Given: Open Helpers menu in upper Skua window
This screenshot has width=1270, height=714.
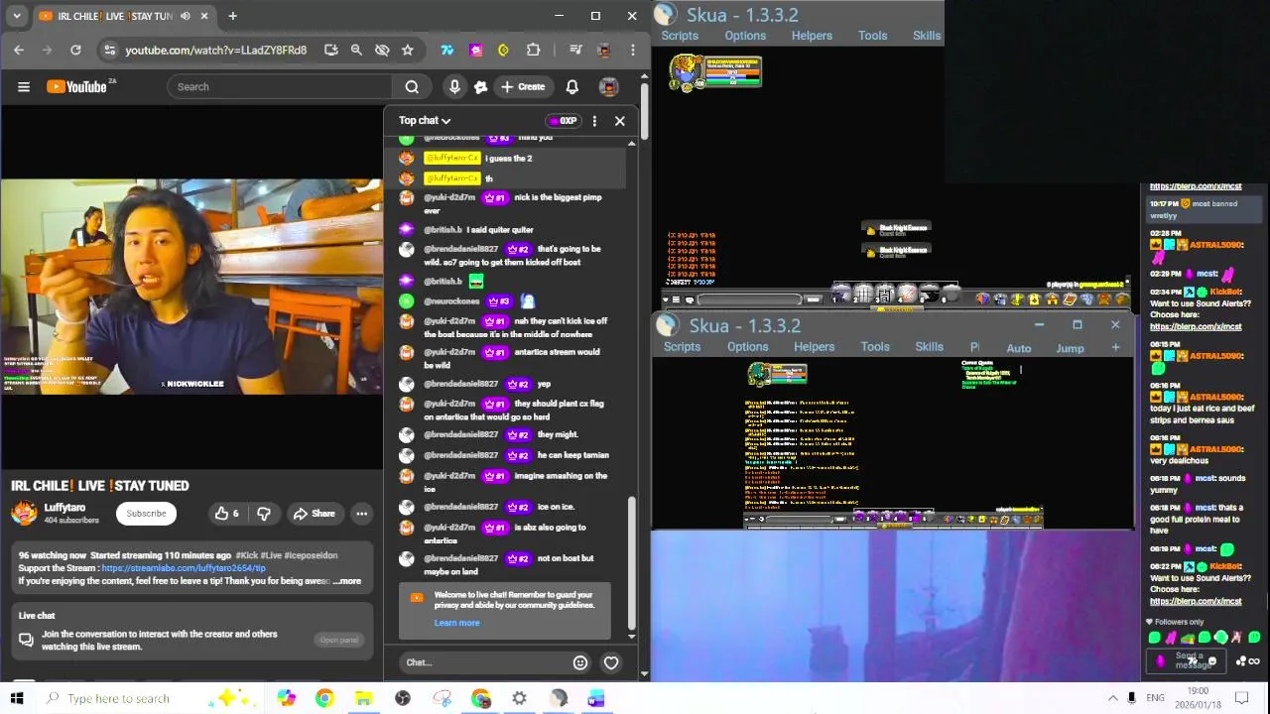Looking at the screenshot, I should click(812, 36).
